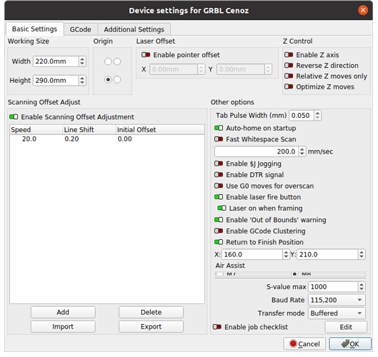Open the Additional Settings tab
This screenshot has height=357, width=378.
click(134, 29)
